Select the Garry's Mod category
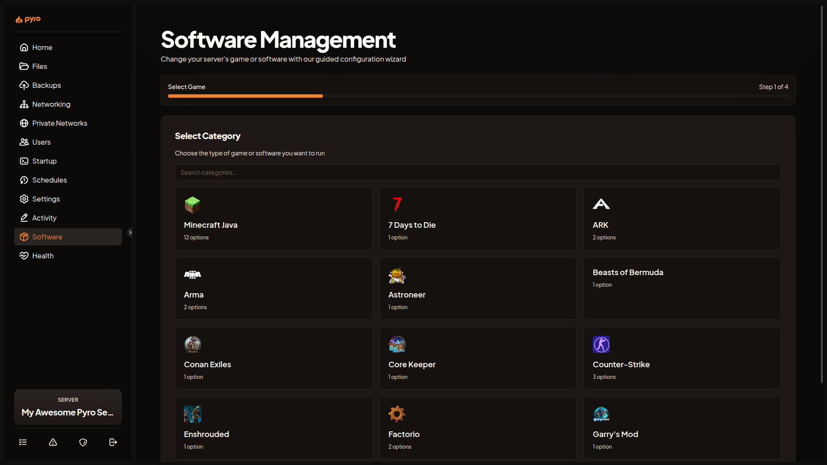This screenshot has height=465, width=827. (x=682, y=428)
